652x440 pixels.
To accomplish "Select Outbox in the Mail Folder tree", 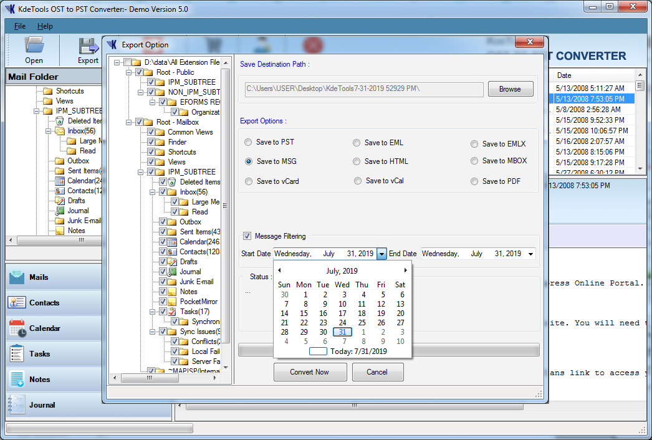I will pos(78,161).
